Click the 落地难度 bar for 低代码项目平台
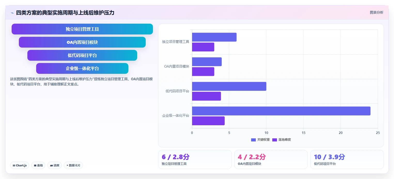The image size is (394, 179). click(206, 96)
